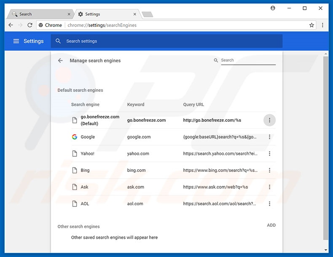Go back from Manage search engines
This screenshot has width=333, height=257.
(60, 61)
